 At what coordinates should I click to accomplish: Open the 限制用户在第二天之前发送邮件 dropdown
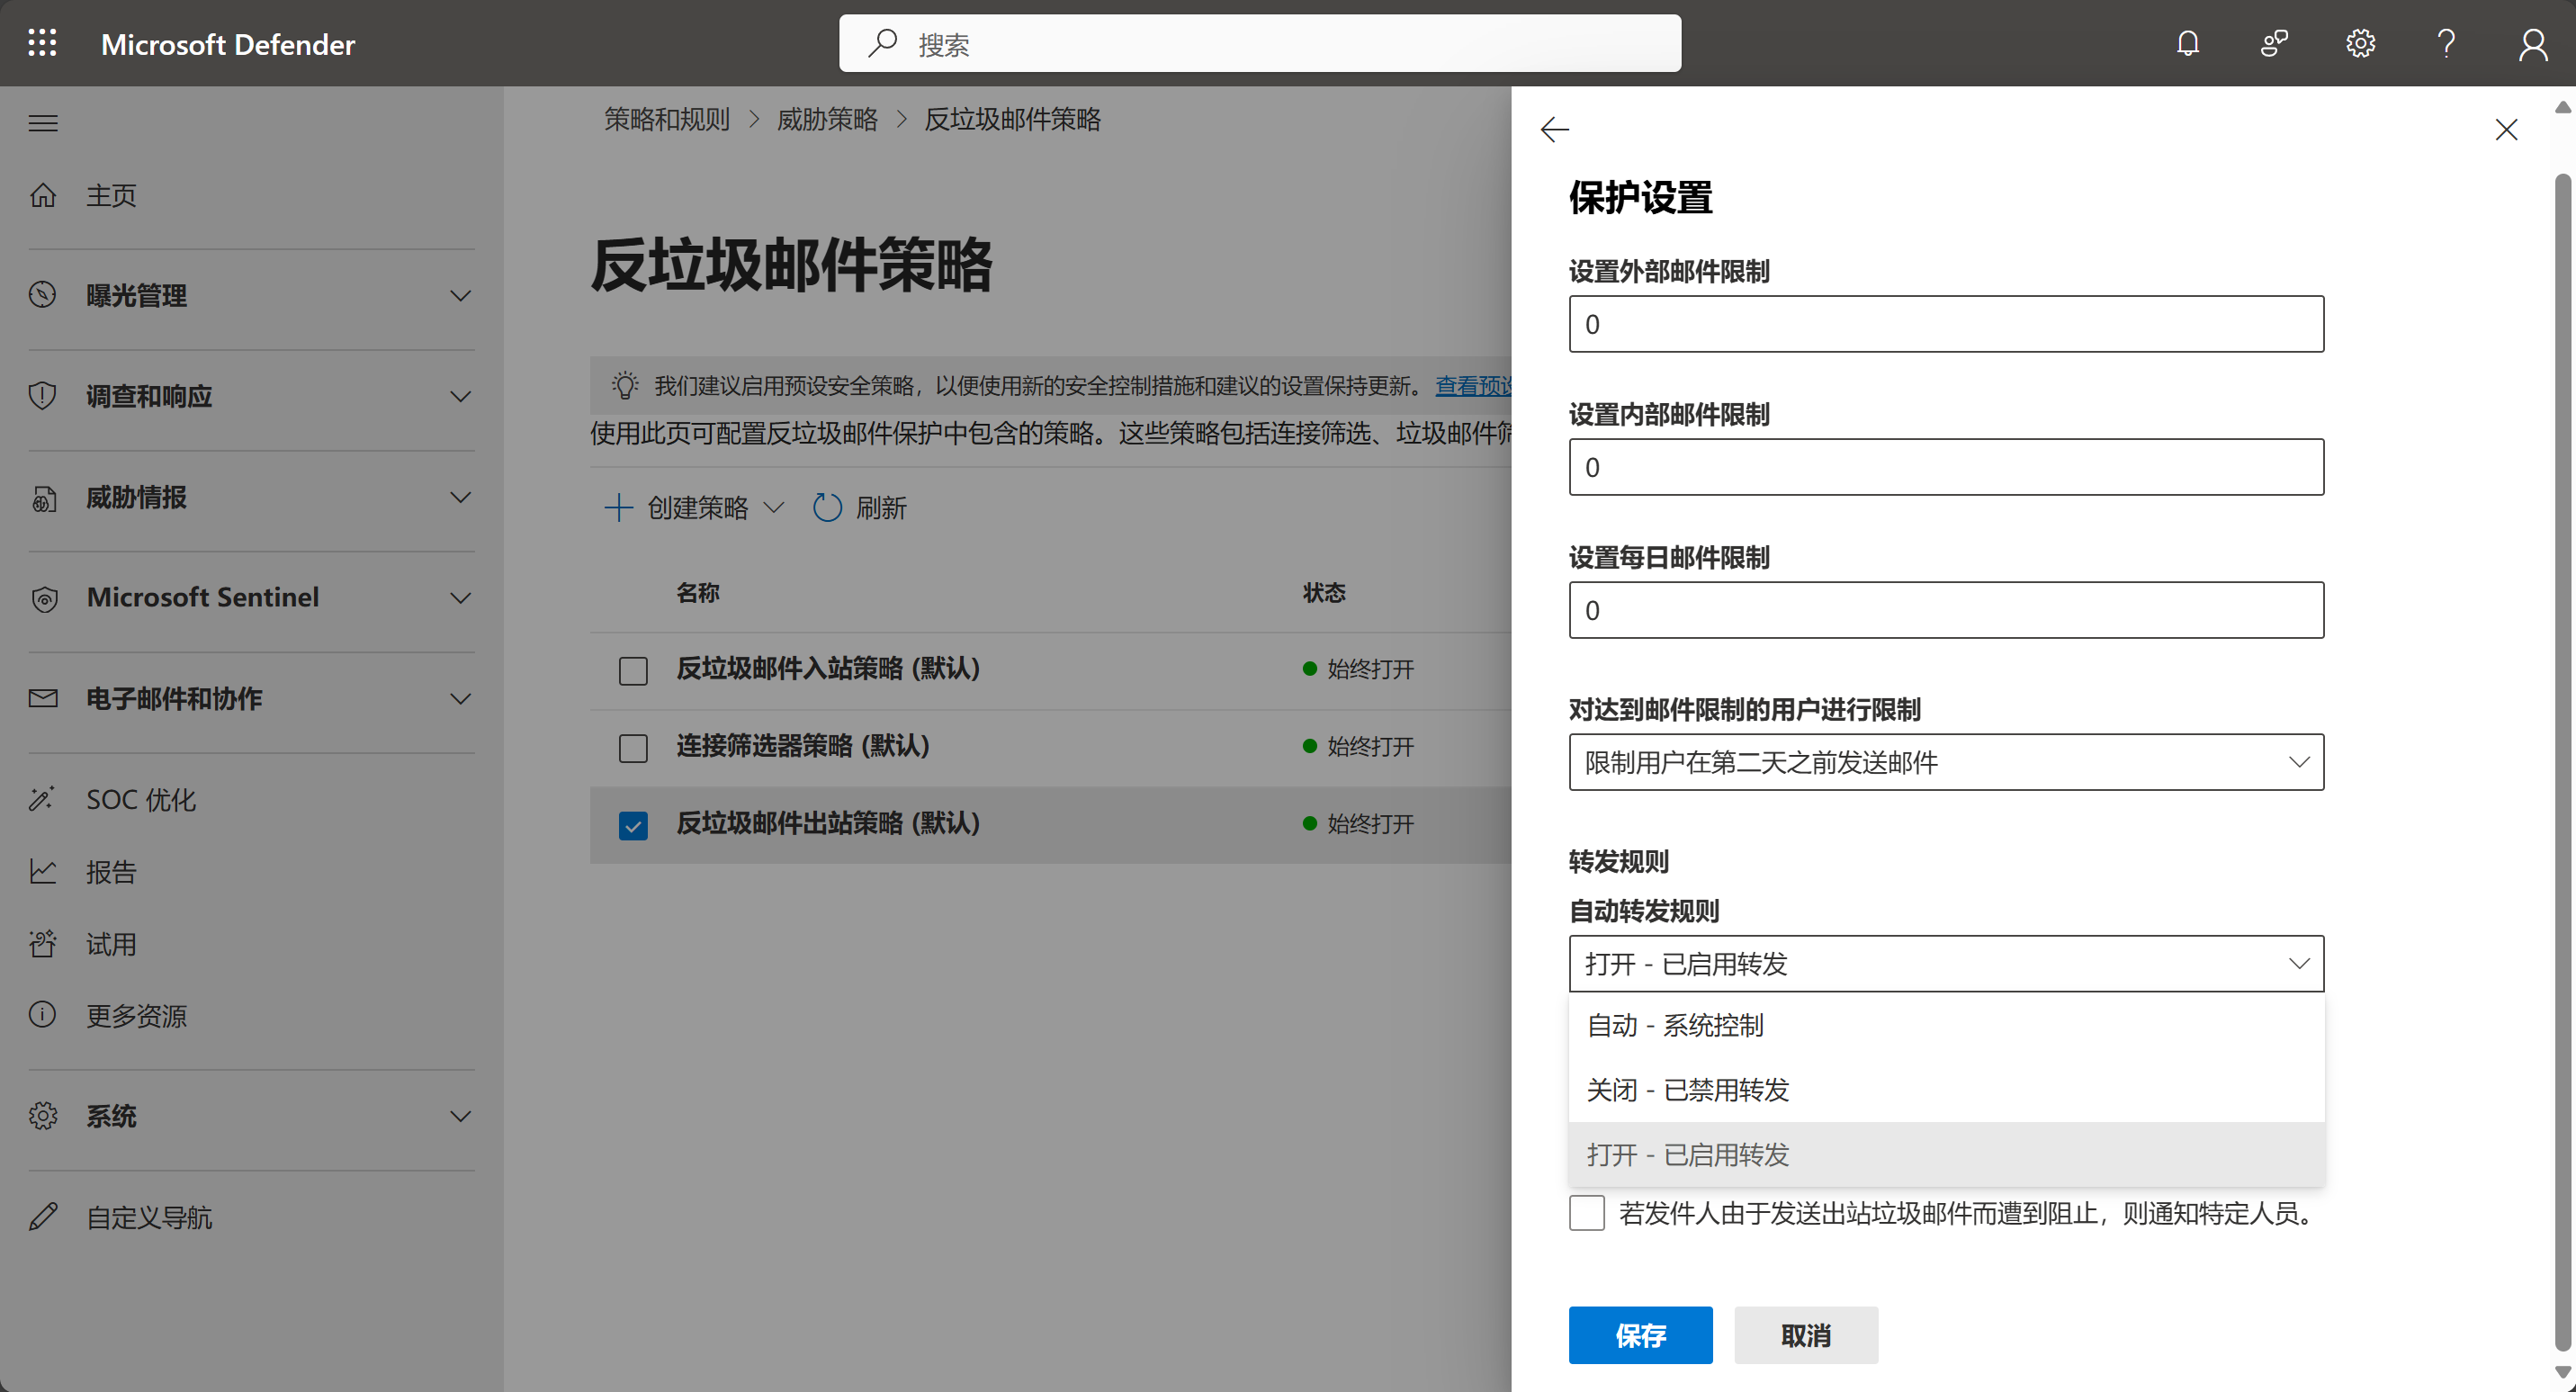1946,763
